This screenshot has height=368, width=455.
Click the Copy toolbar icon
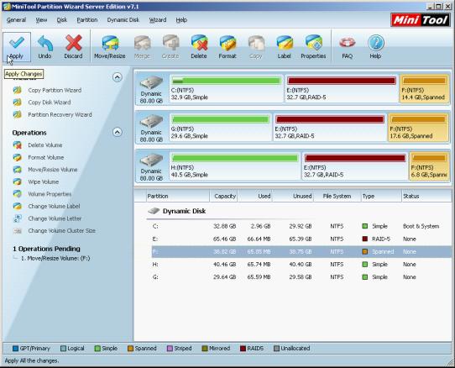pos(256,47)
